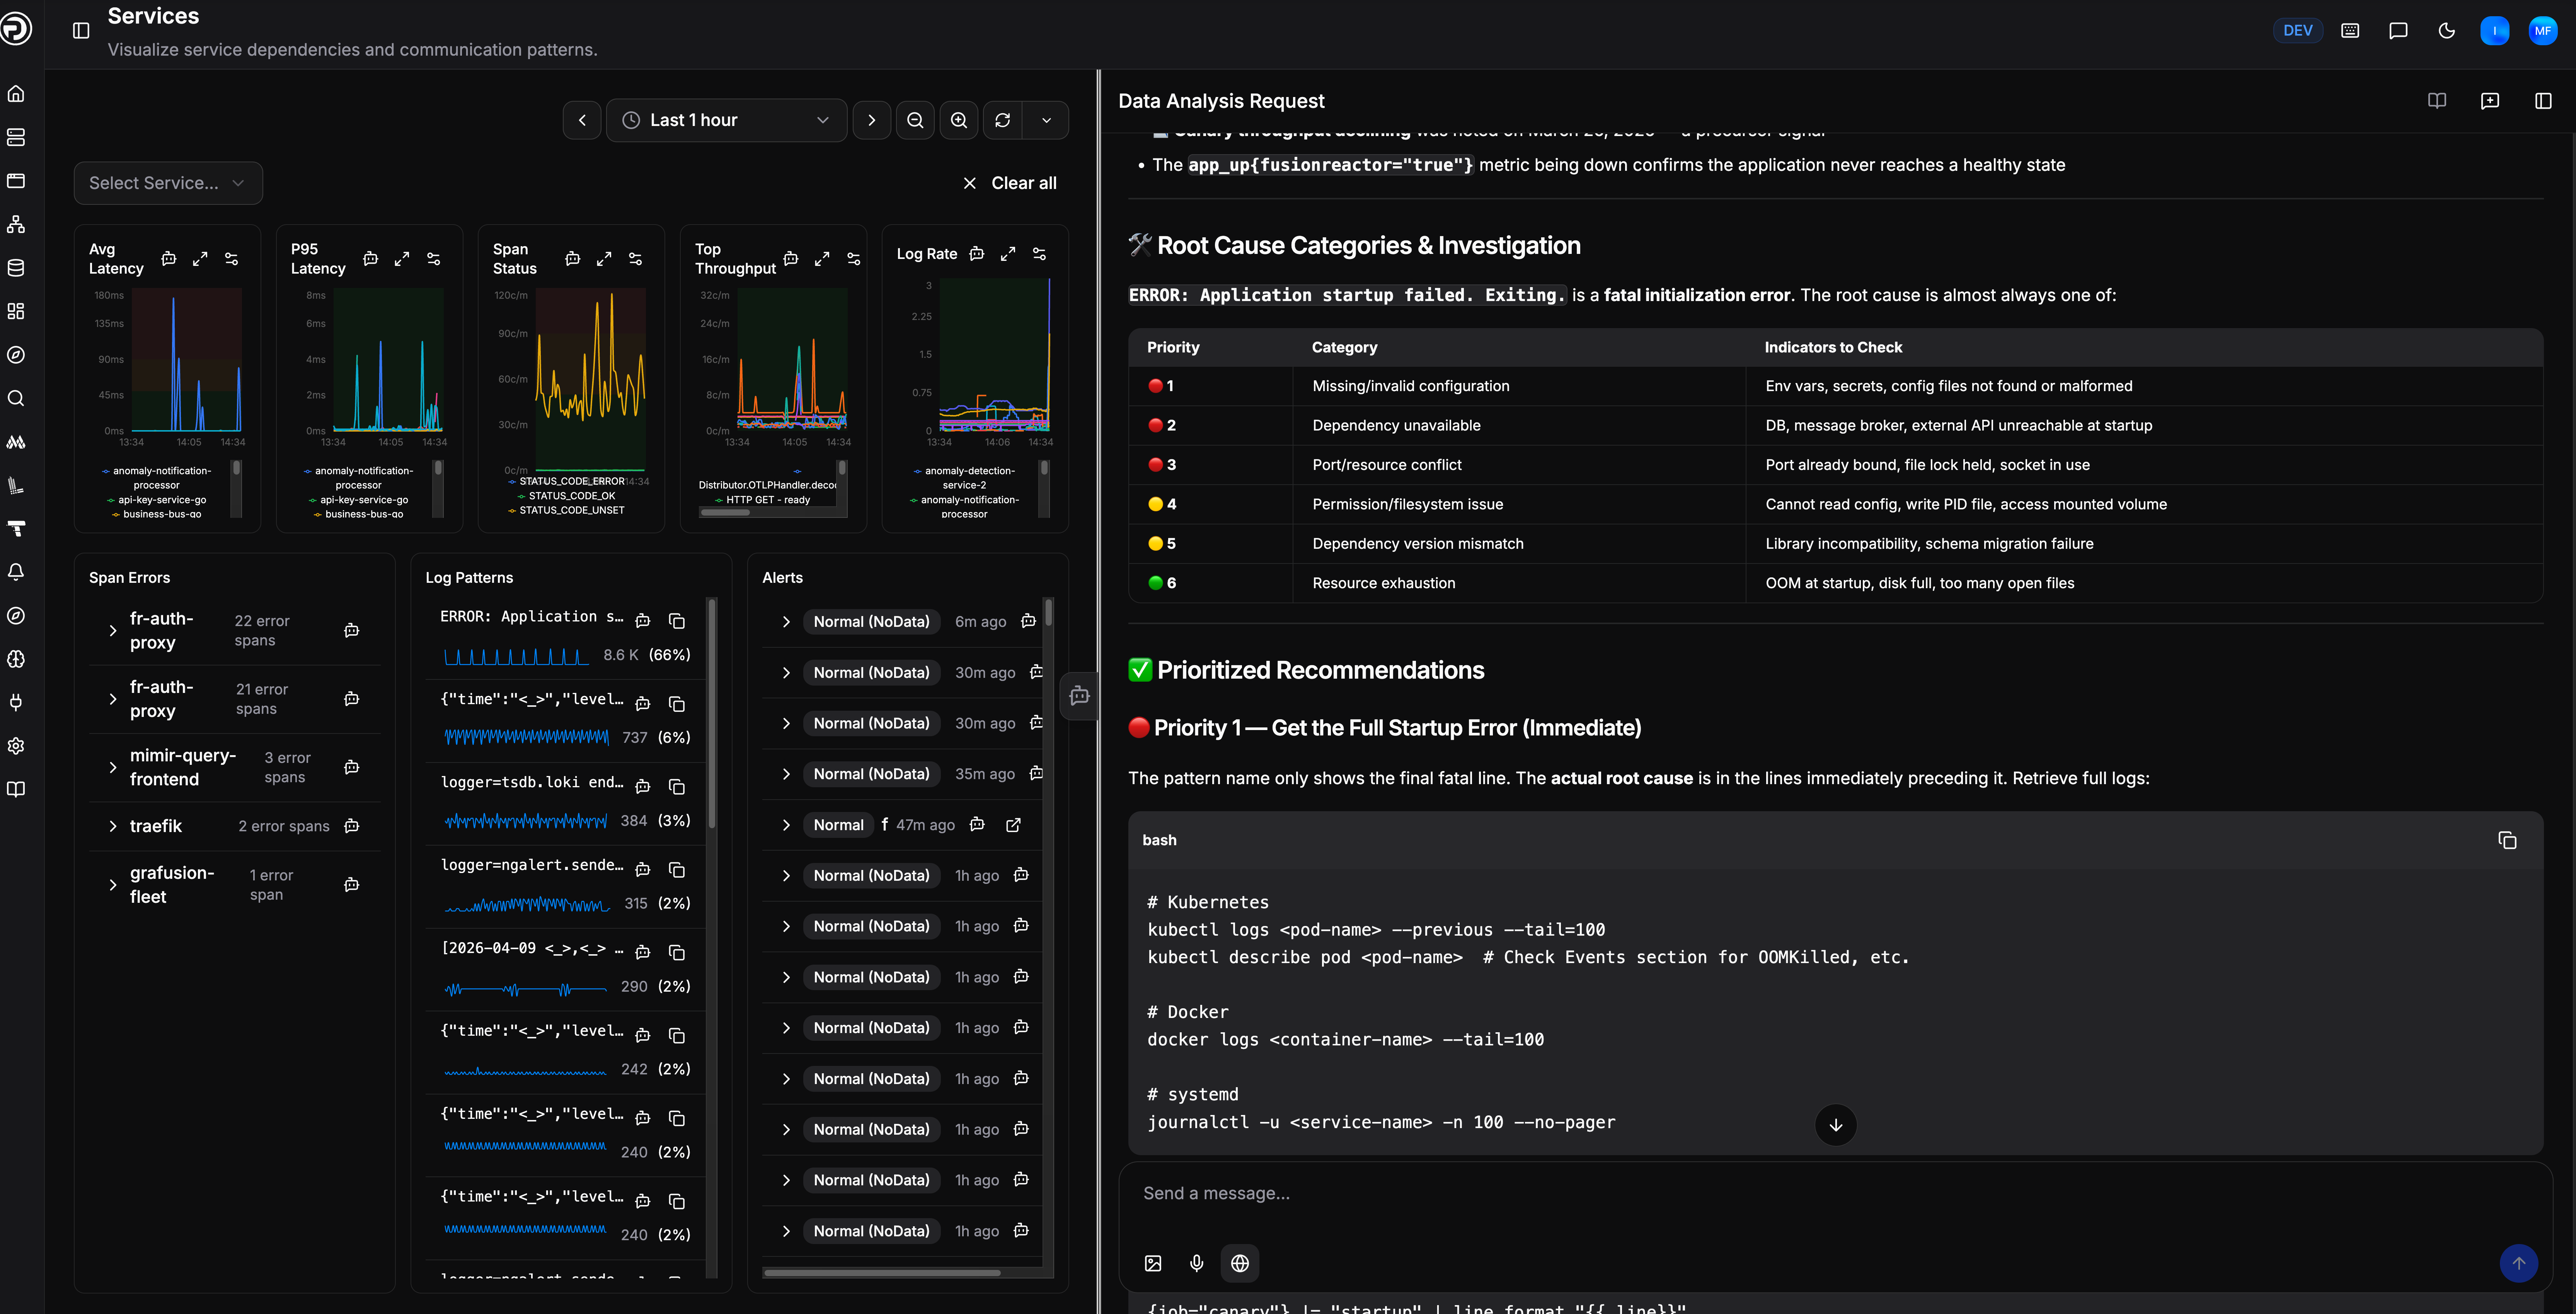Expand the Avg Latency chart to fullscreen
The width and height of the screenshot is (2576, 1314).
[x=200, y=258]
